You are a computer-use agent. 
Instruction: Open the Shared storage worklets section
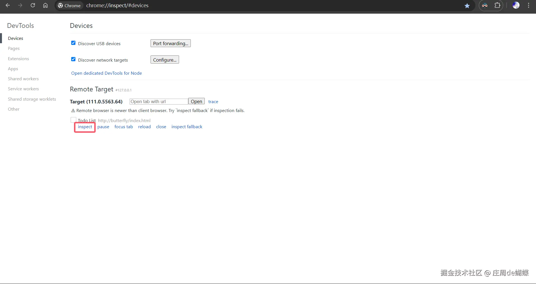32,99
